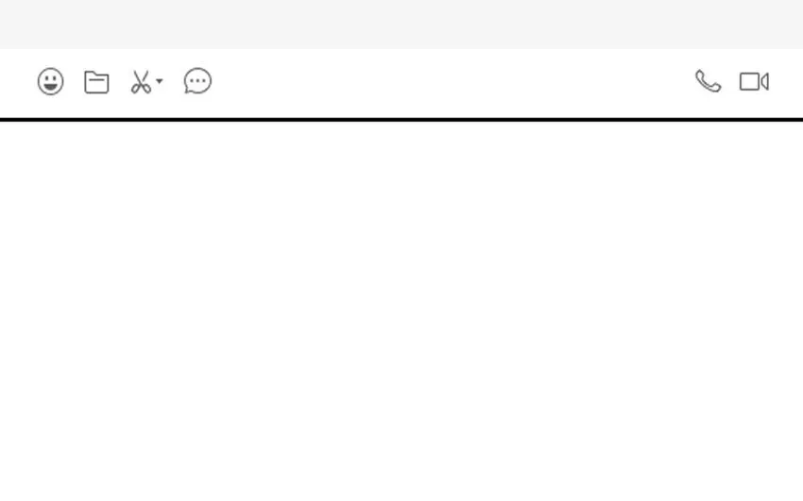
Task: Show screenshot menu via small triangle
Action: point(160,81)
